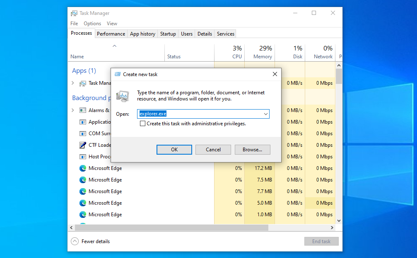Collapse the details view via Fewer details

[x=90, y=241]
